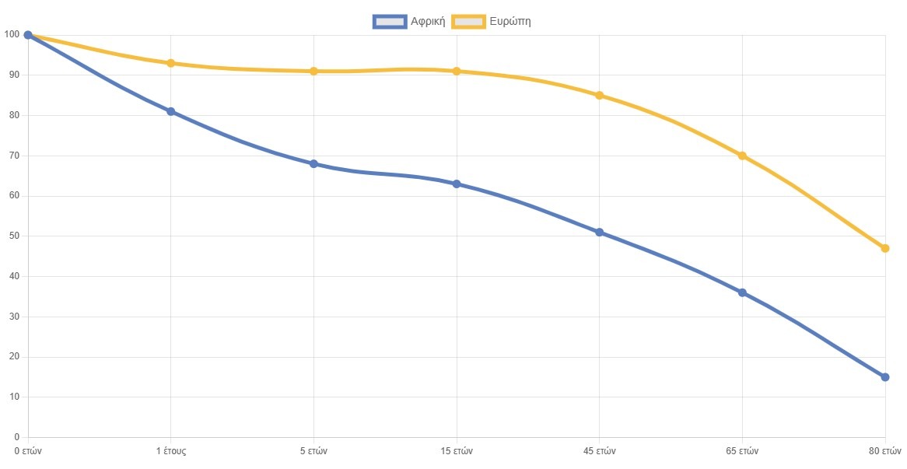The height and width of the screenshot is (469, 907).
Task: Click the Ευρώπη point at 65 ετών
Action: (742, 156)
